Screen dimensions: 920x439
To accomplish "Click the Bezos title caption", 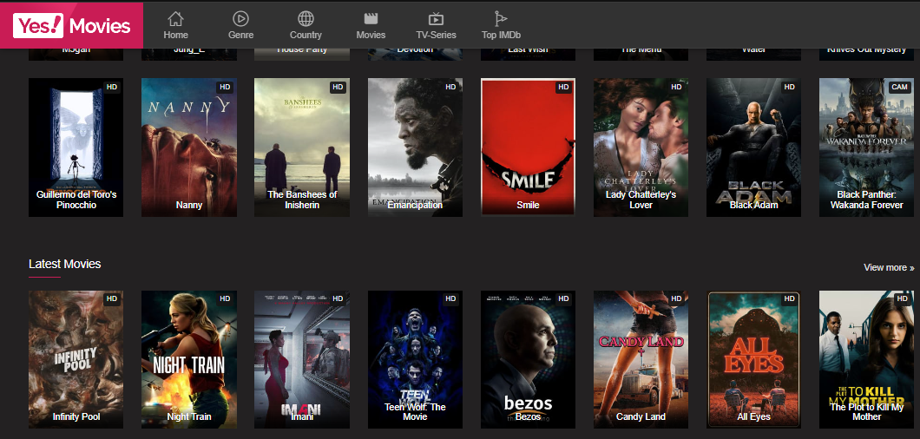I will [x=528, y=416].
